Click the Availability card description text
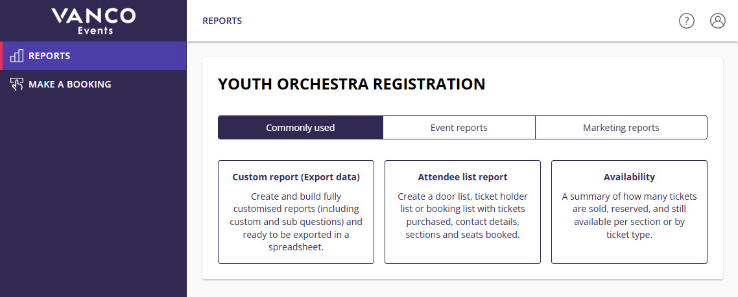 (629, 215)
